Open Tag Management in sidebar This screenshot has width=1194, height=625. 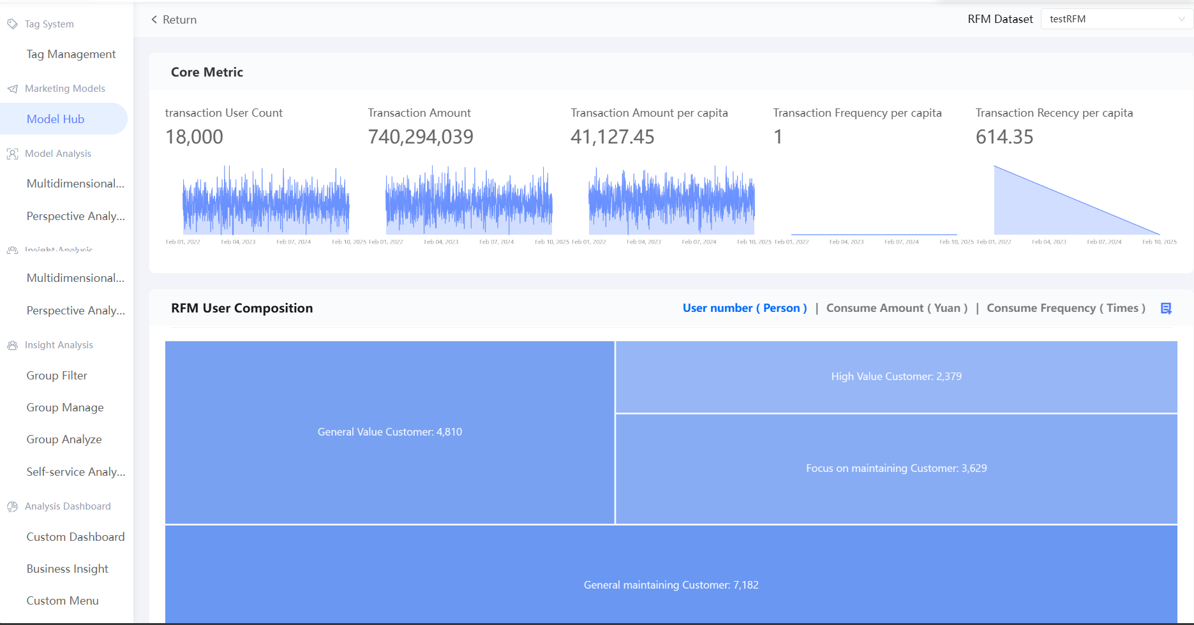[71, 54]
